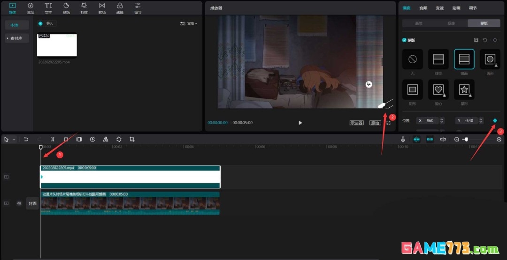Reset the mask settings
Viewport: 507px width, 260px height.
click(484, 40)
